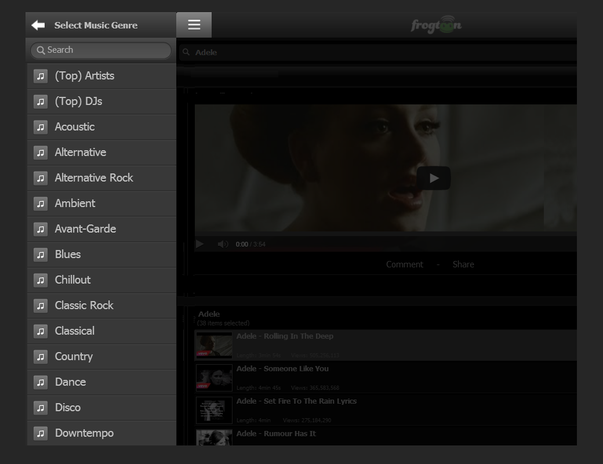This screenshot has width=603, height=464.
Task: Select the (Top) Artists genre
Action: [x=85, y=76]
